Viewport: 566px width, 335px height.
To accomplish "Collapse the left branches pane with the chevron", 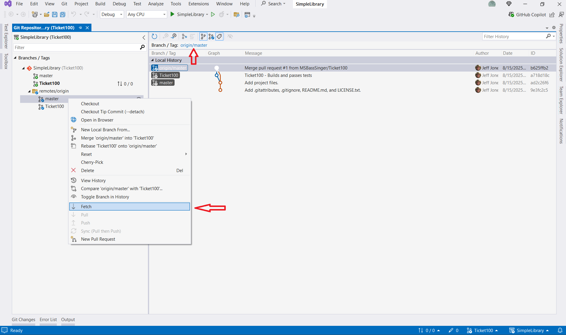I will [x=144, y=37].
